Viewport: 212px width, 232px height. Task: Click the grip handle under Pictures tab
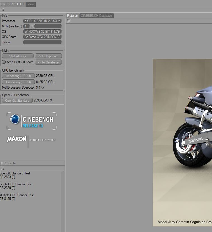pos(69,21)
